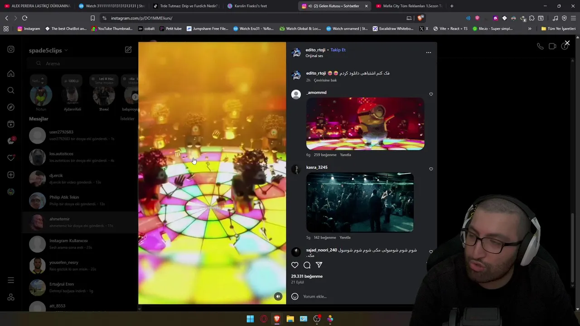Open AjdarınKeli's note avatar
The height and width of the screenshot is (326, 580).
[72, 96]
